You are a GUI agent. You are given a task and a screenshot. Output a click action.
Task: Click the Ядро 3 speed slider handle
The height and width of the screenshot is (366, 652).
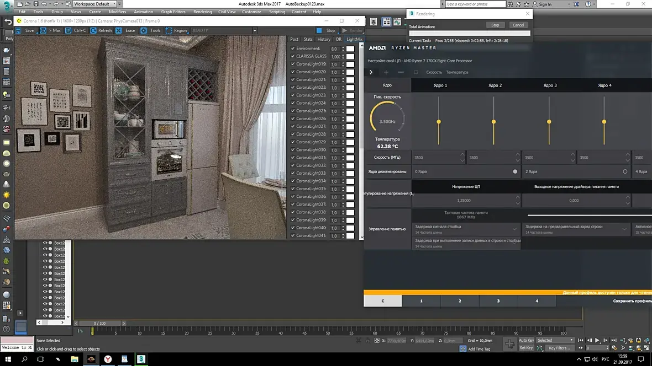point(549,122)
